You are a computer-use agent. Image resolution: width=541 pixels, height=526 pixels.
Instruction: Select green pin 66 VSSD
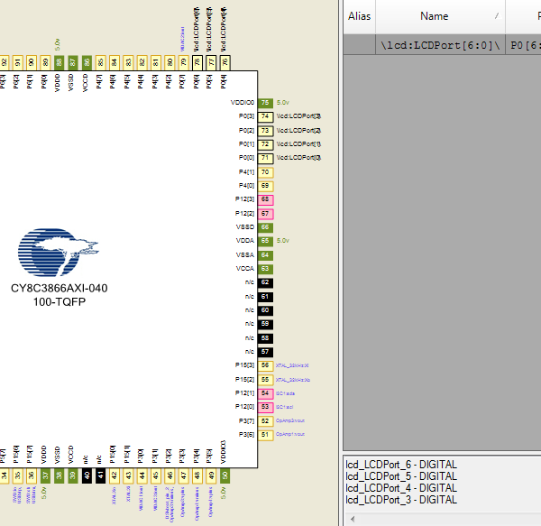click(x=265, y=227)
